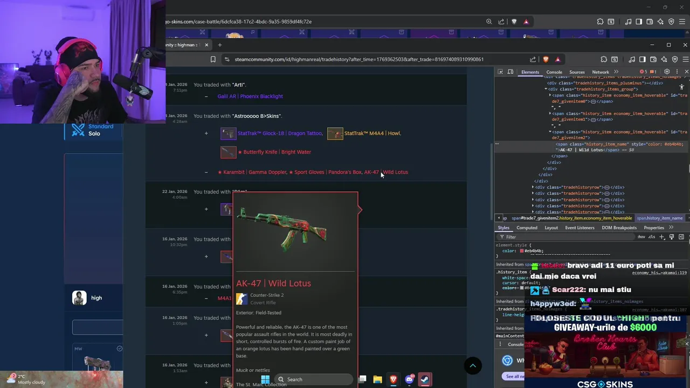Toggle :hov element state panel

pyautogui.click(x=641, y=237)
